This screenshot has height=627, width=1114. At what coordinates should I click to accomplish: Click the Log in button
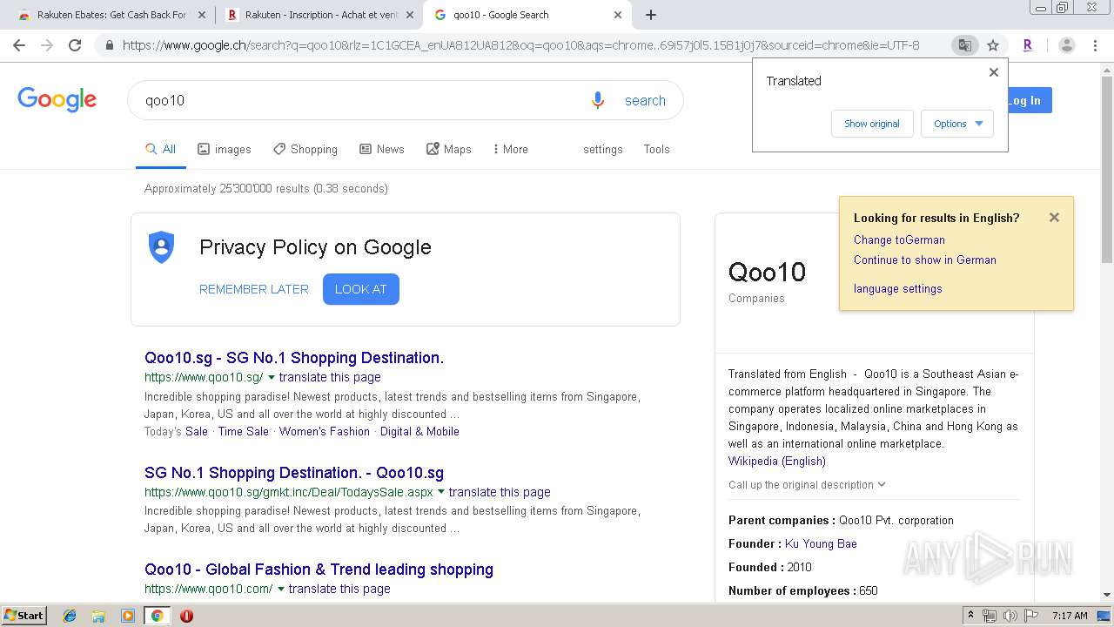tap(1030, 100)
